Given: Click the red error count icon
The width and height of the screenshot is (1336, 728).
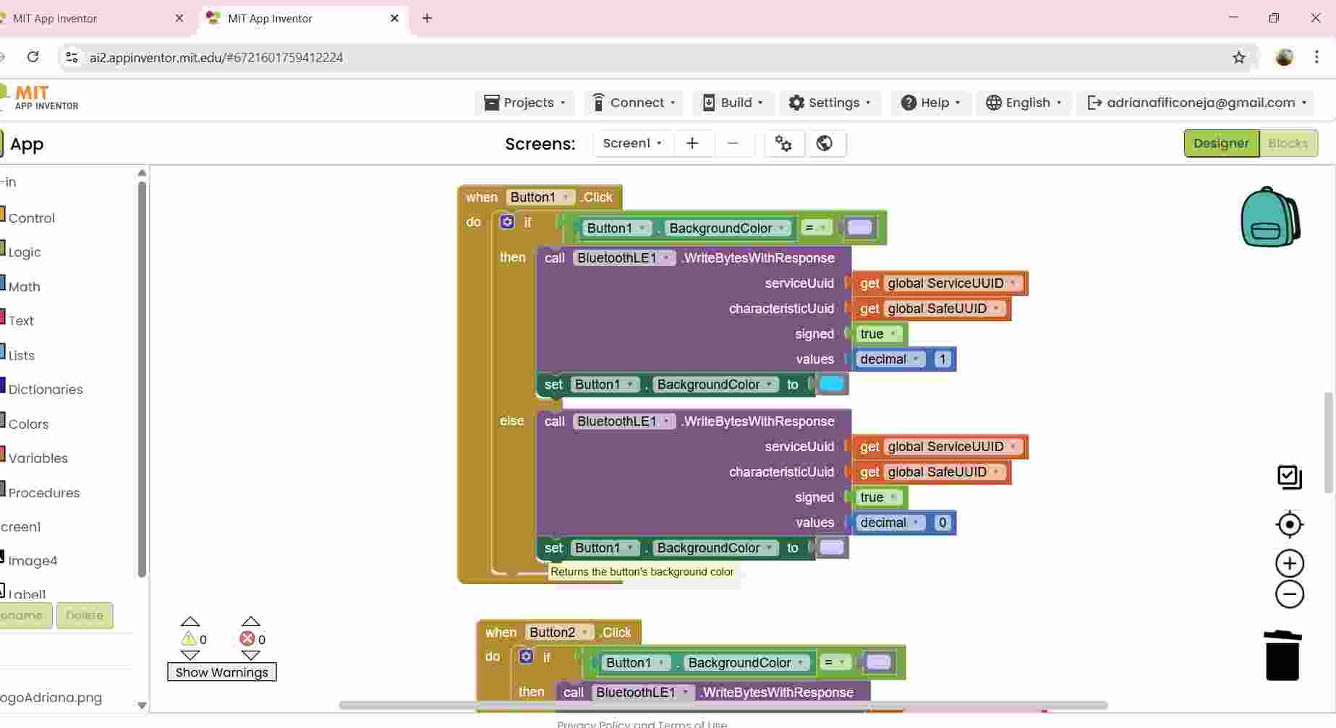Looking at the screenshot, I should 247,638.
